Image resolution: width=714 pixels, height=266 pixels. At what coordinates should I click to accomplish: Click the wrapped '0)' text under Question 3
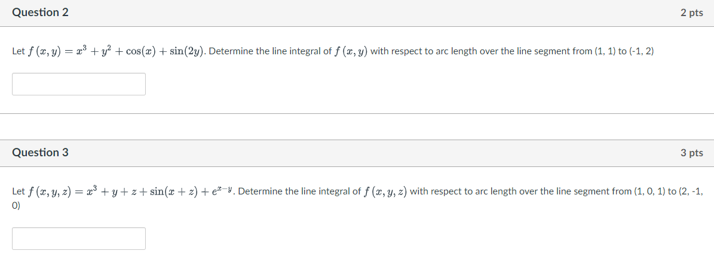click(x=16, y=206)
